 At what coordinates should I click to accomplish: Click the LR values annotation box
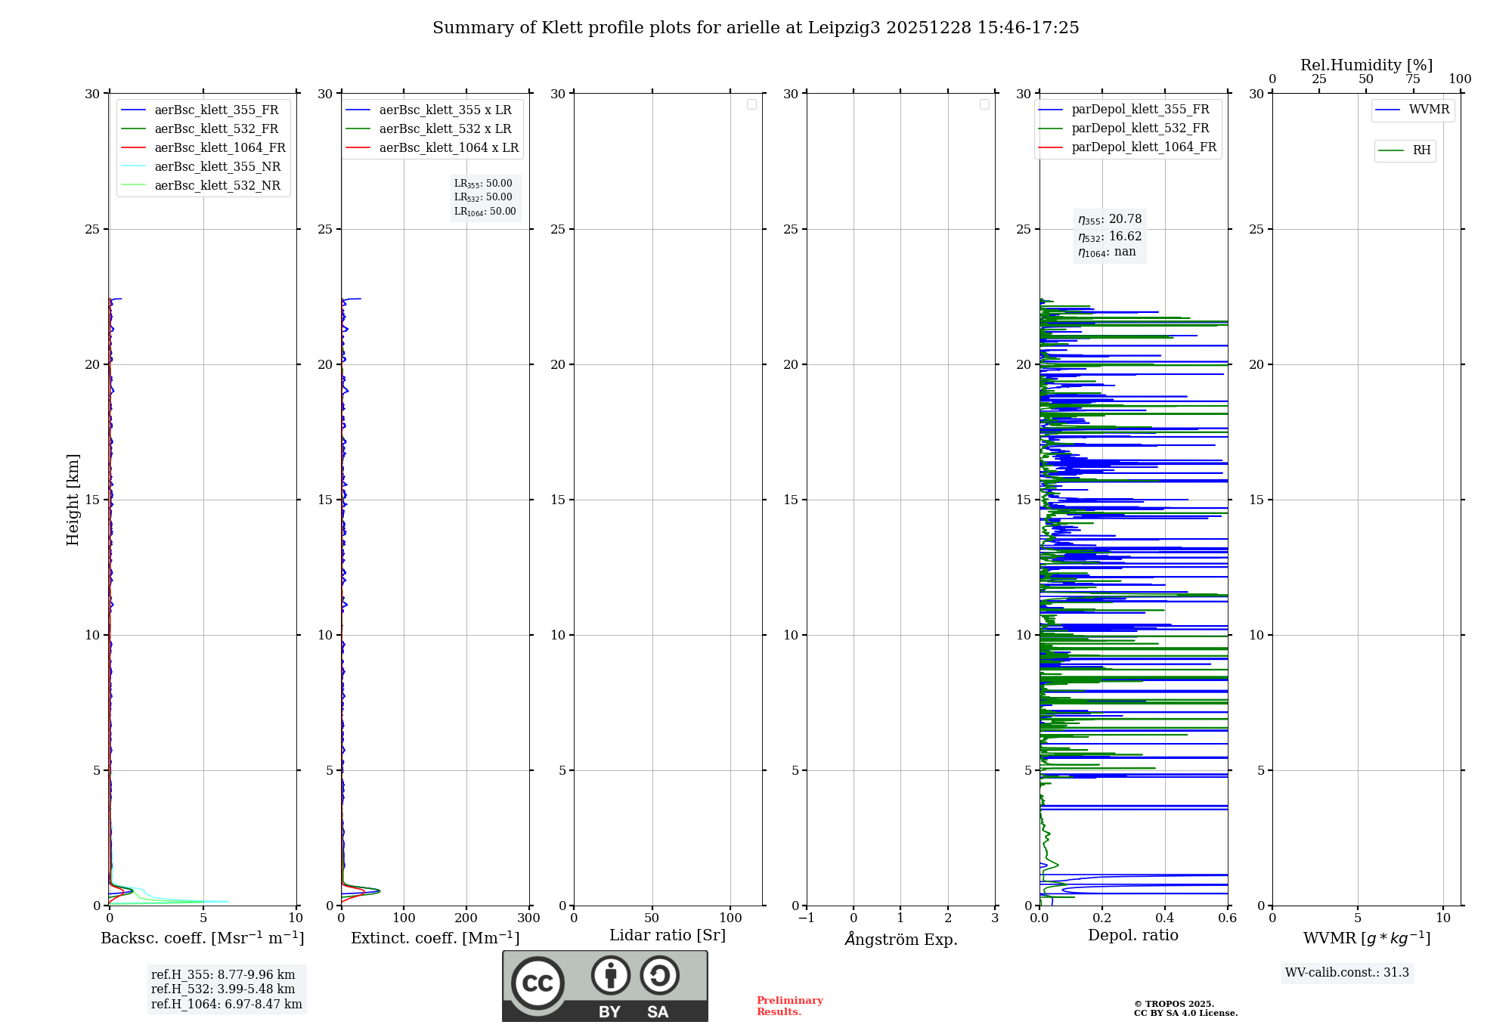pyautogui.click(x=485, y=197)
